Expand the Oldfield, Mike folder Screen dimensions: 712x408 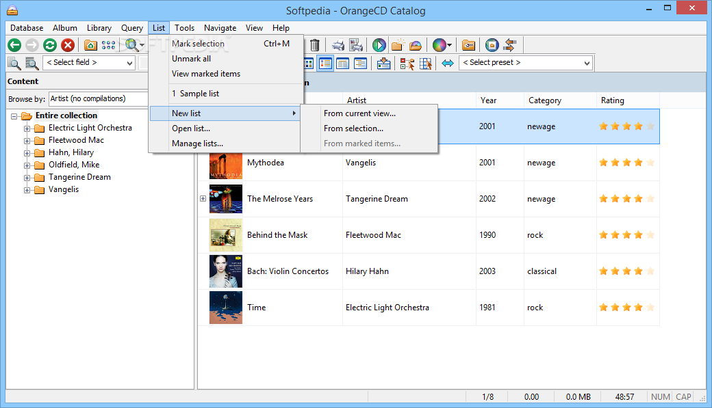tap(27, 165)
